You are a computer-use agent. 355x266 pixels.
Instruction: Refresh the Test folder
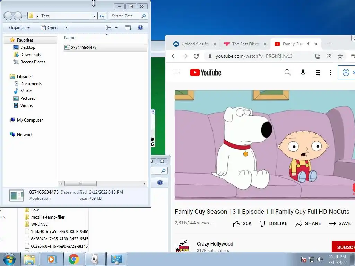tap(102, 16)
